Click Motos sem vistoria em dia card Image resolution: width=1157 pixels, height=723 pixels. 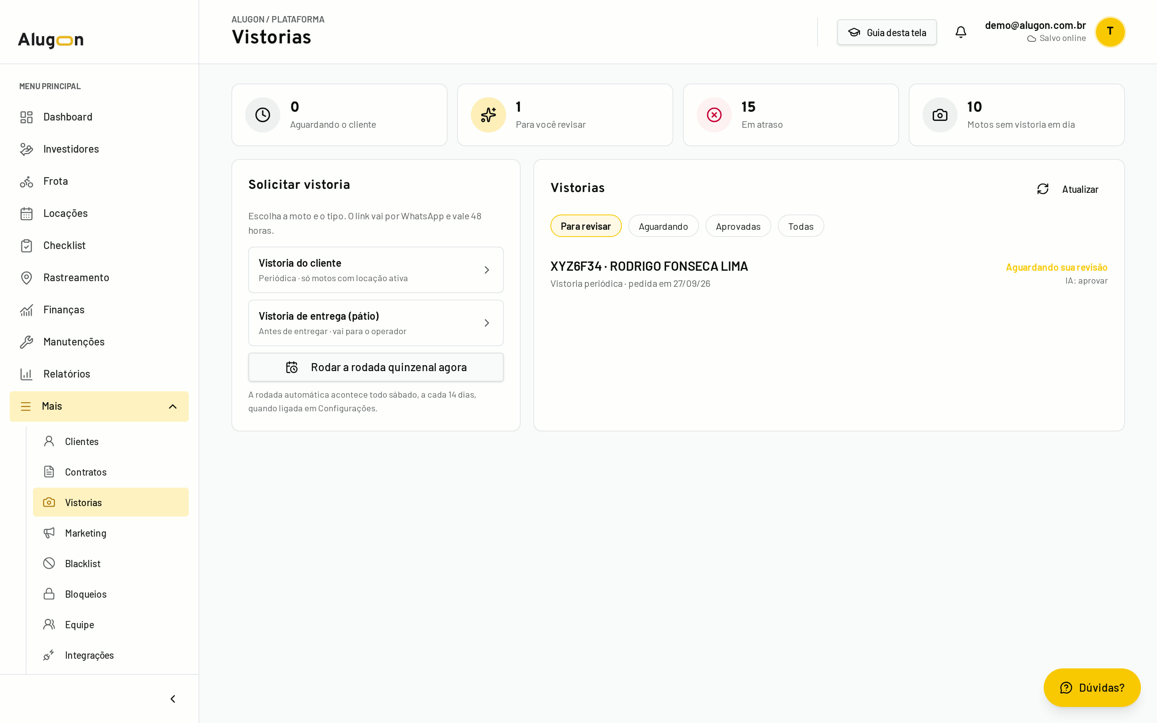tap(1016, 115)
